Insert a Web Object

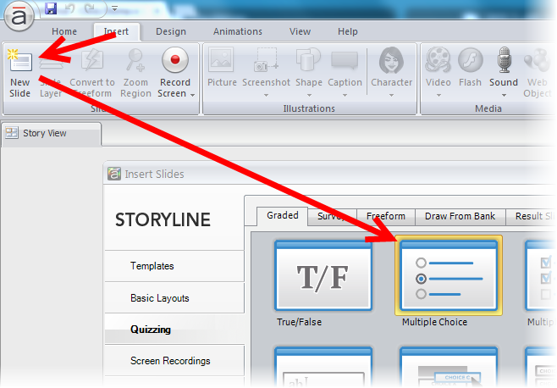537,73
